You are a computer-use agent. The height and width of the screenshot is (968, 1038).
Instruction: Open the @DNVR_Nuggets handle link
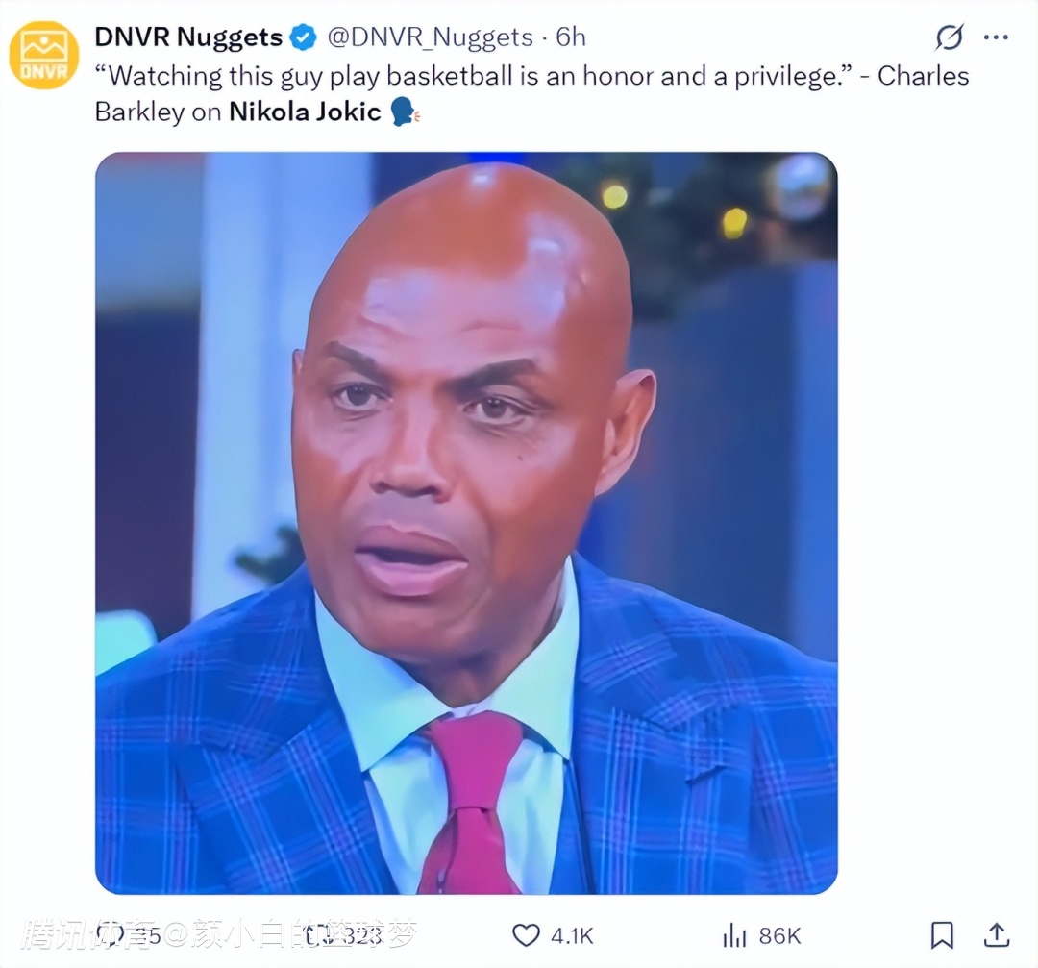pyautogui.click(x=431, y=37)
